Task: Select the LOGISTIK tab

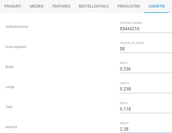Action: 157,6
